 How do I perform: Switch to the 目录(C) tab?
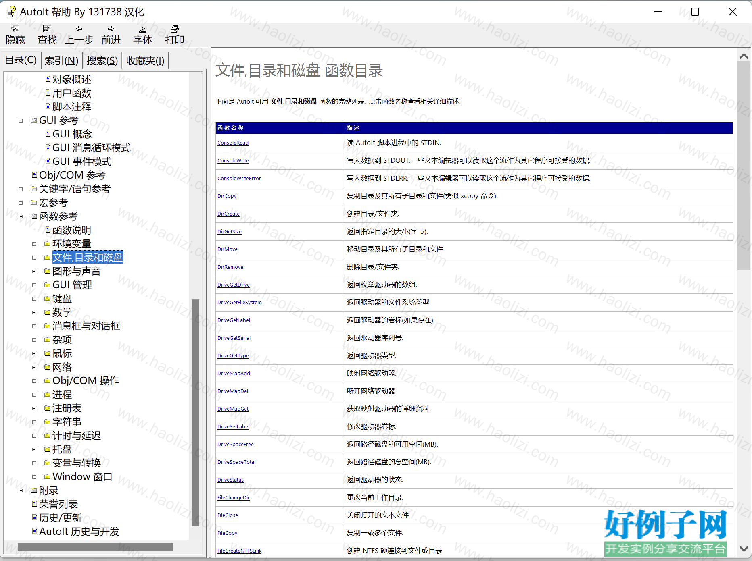coord(21,60)
